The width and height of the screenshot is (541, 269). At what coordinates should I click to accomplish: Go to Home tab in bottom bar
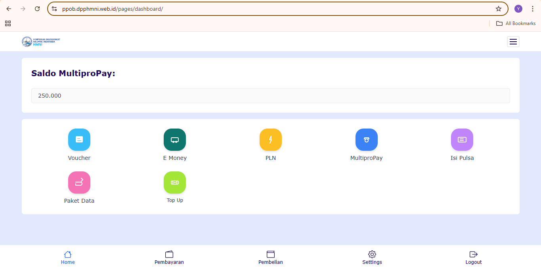pyautogui.click(x=68, y=257)
